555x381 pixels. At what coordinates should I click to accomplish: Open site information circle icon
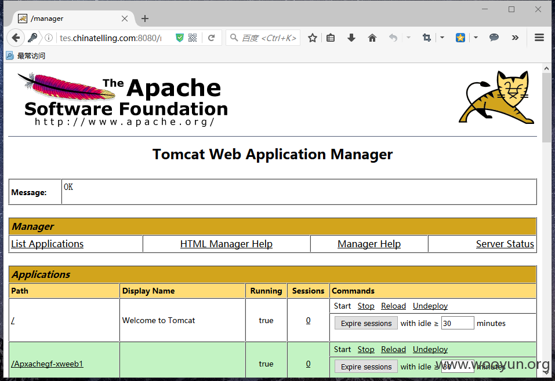click(x=49, y=38)
